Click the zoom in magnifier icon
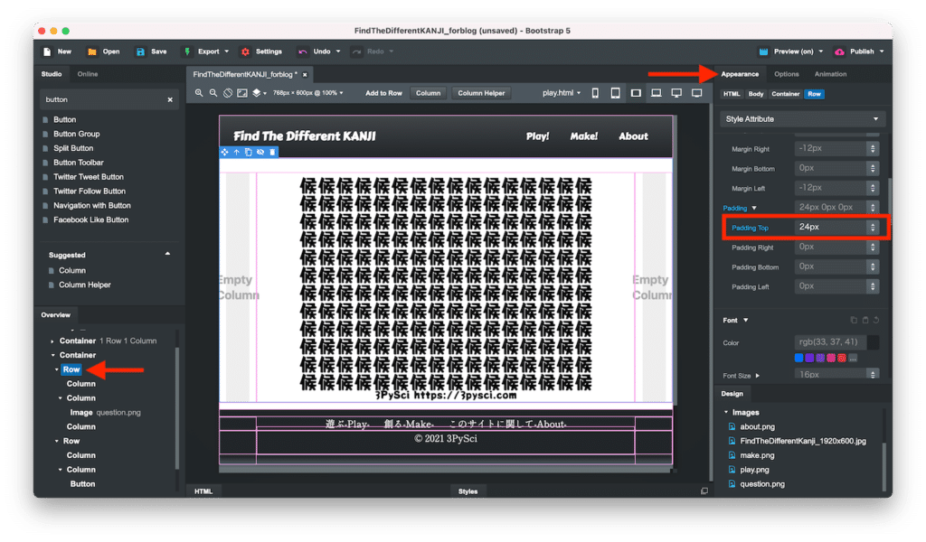Image resolution: width=926 pixels, height=542 pixels. tap(199, 93)
